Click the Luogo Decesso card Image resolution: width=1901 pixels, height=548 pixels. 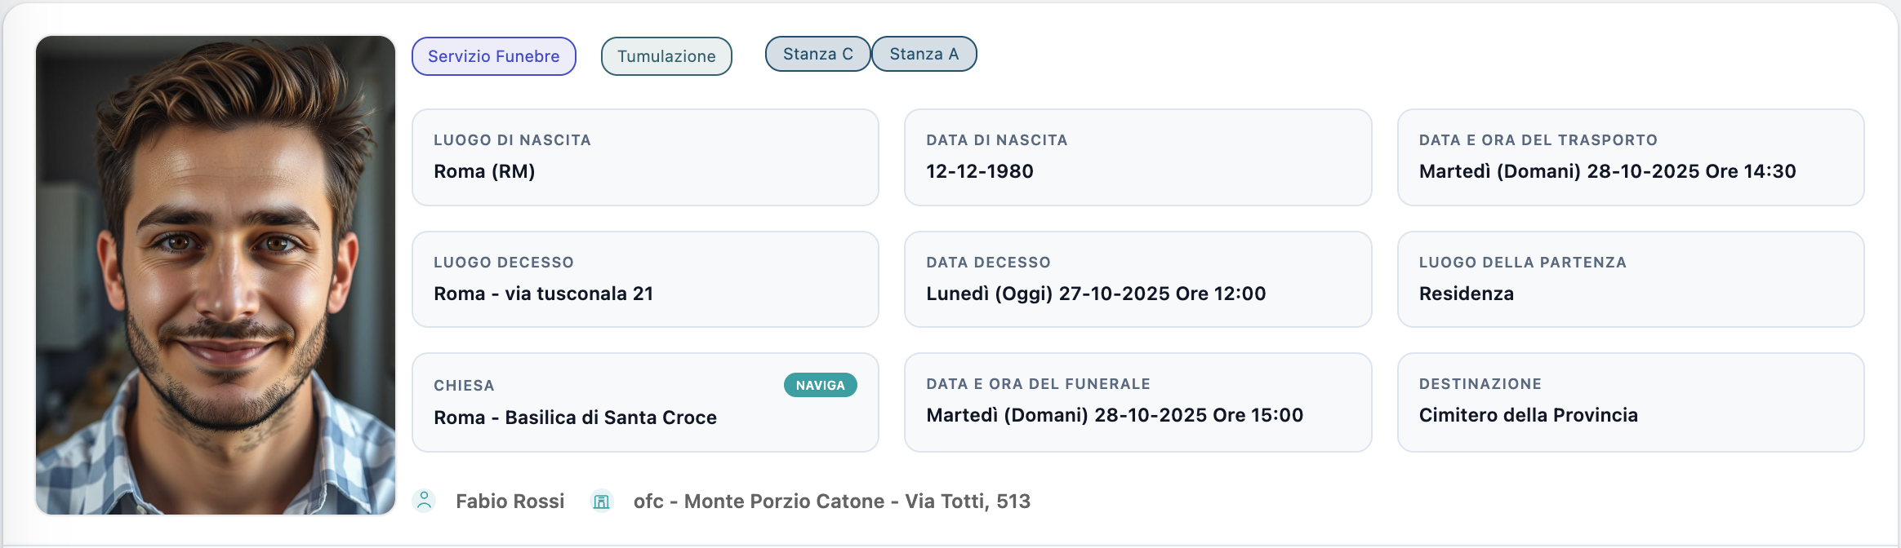tap(645, 279)
